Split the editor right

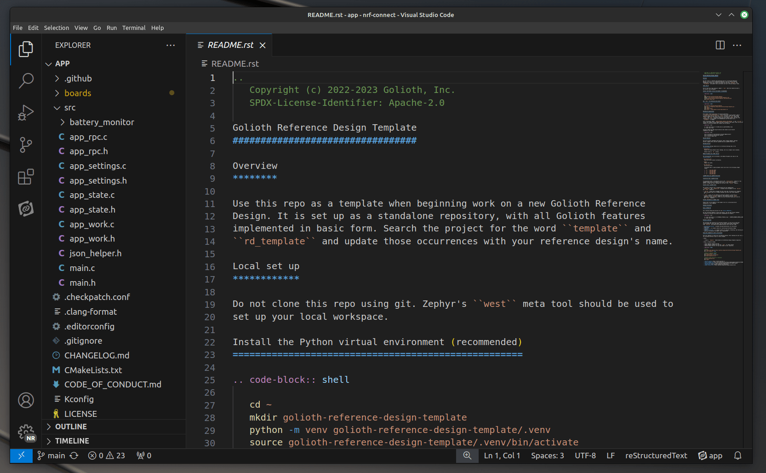[720, 45]
